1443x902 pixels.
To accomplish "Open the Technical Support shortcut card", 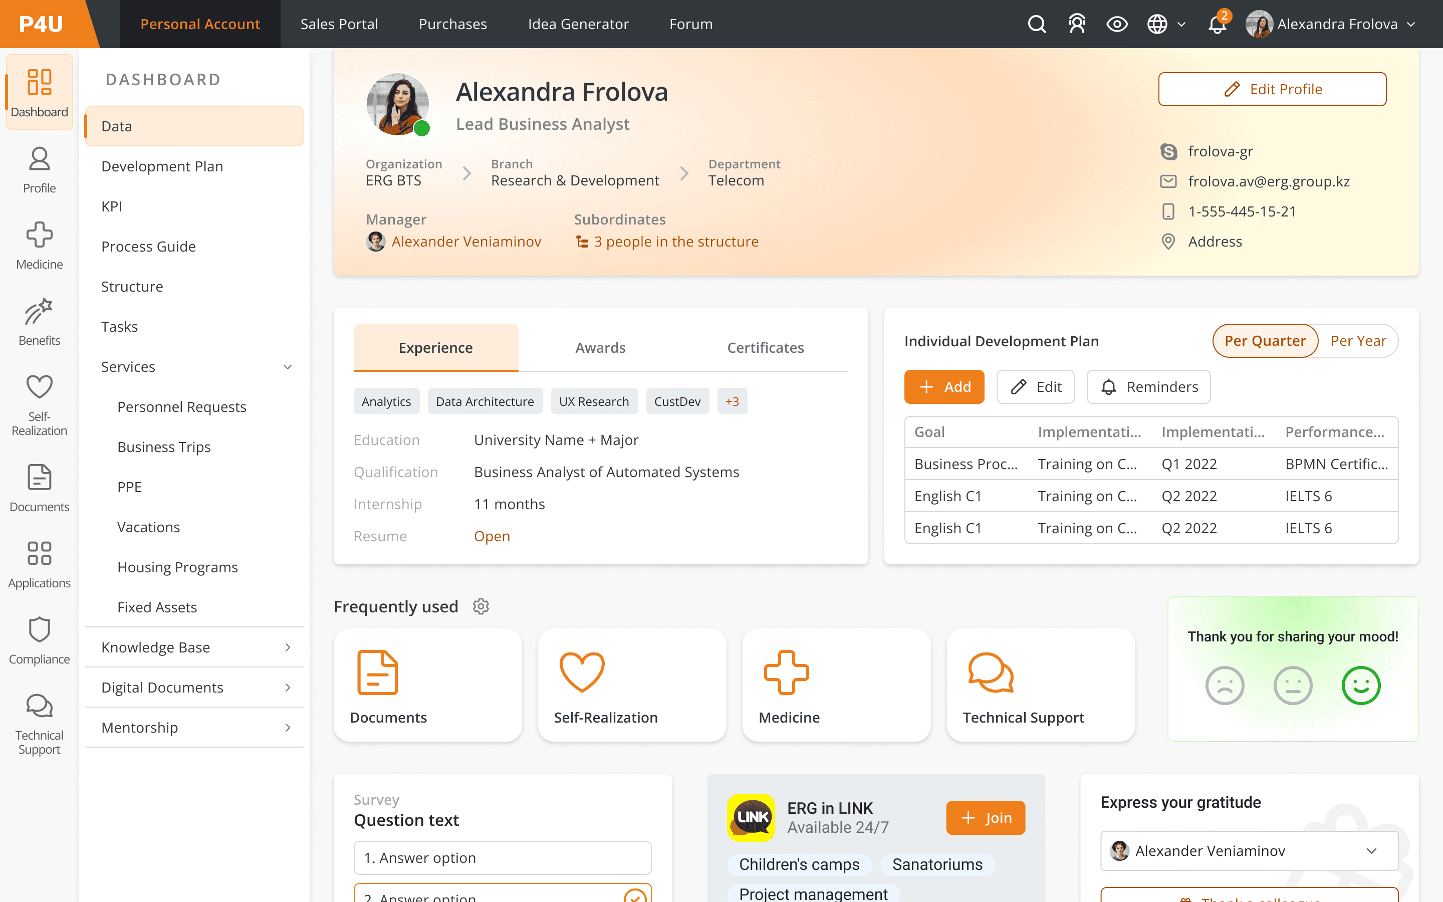I will coord(1041,685).
